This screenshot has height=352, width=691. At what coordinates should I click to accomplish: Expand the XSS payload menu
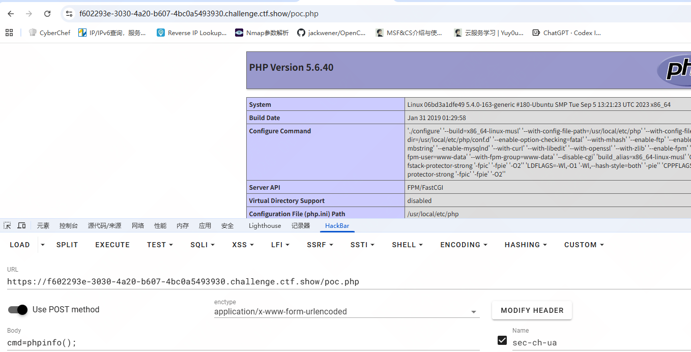pos(243,245)
